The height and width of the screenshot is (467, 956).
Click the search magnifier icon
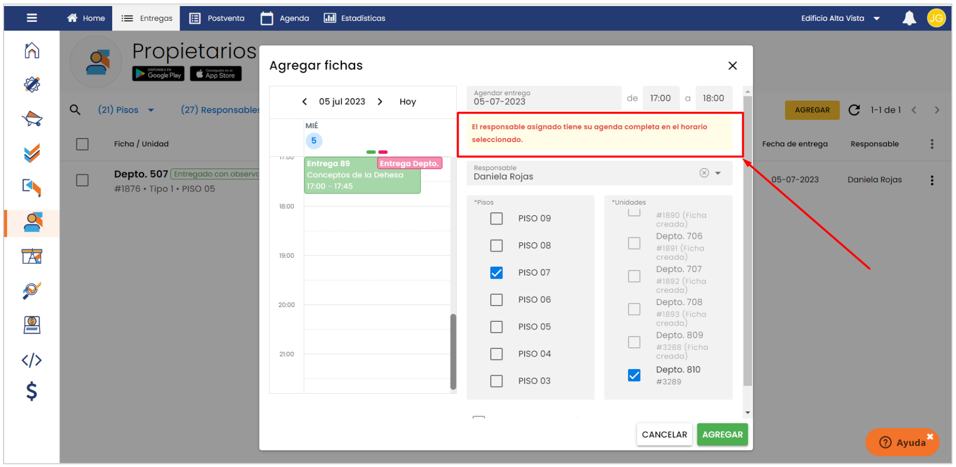[x=75, y=110]
